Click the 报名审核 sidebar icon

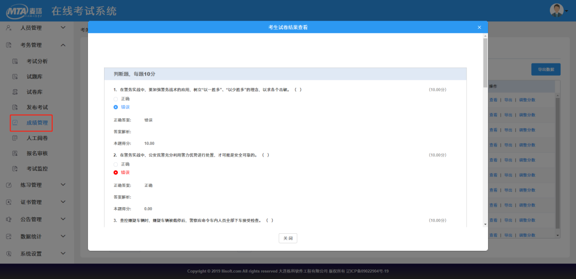click(x=15, y=153)
